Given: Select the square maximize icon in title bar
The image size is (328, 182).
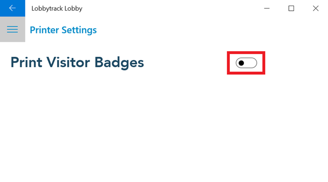Looking at the screenshot, I should [x=291, y=8].
